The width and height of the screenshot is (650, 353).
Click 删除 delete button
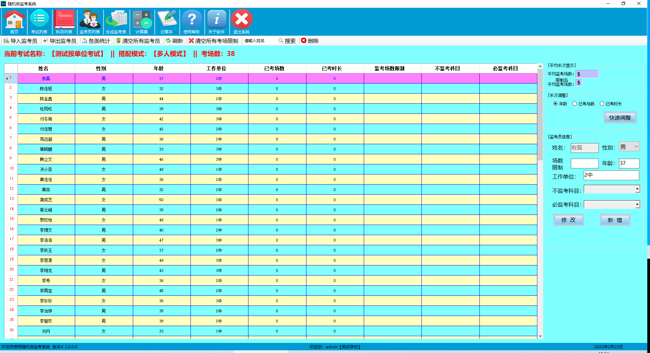[x=310, y=41]
